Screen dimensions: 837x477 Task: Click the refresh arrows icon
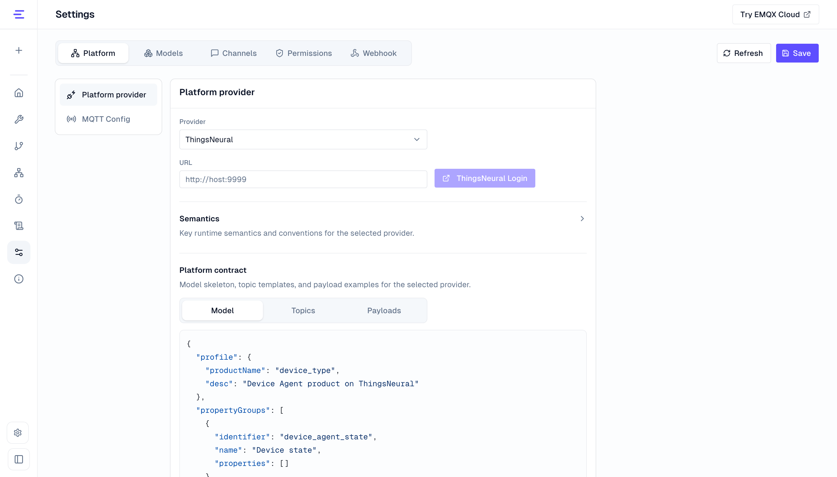[727, 53]
